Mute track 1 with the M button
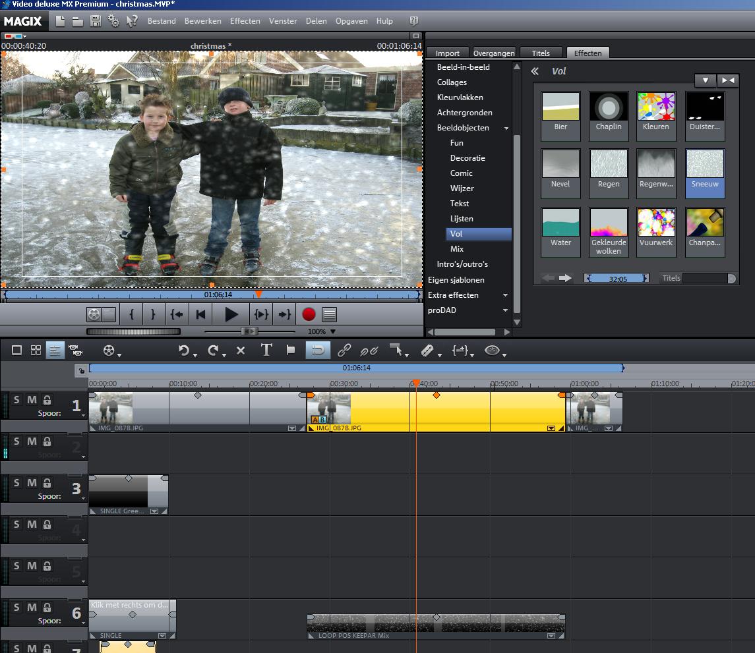Image resolution: width=755 pixels, height=653 pixels. [x=32, y=400]
